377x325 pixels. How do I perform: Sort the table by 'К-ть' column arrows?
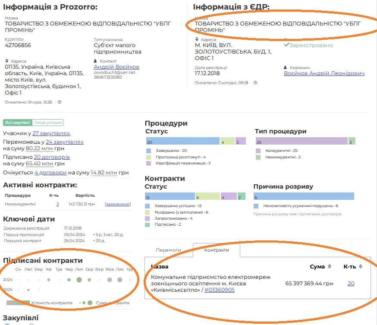[x=360, y=266]
